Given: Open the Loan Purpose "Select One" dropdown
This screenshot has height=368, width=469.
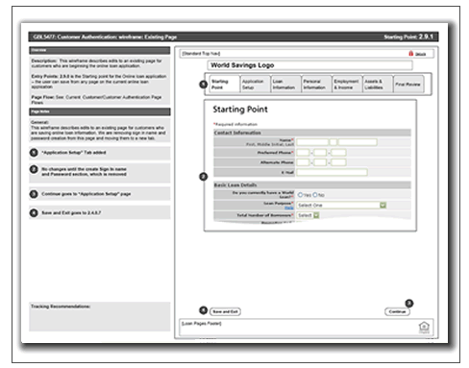Looking at the screenshot, I should tap(341, 205).
